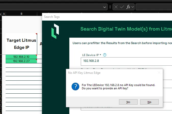This screenshot has width=172, height=114.
Task: Click Yes to provide an API Key
Action: 128,102
